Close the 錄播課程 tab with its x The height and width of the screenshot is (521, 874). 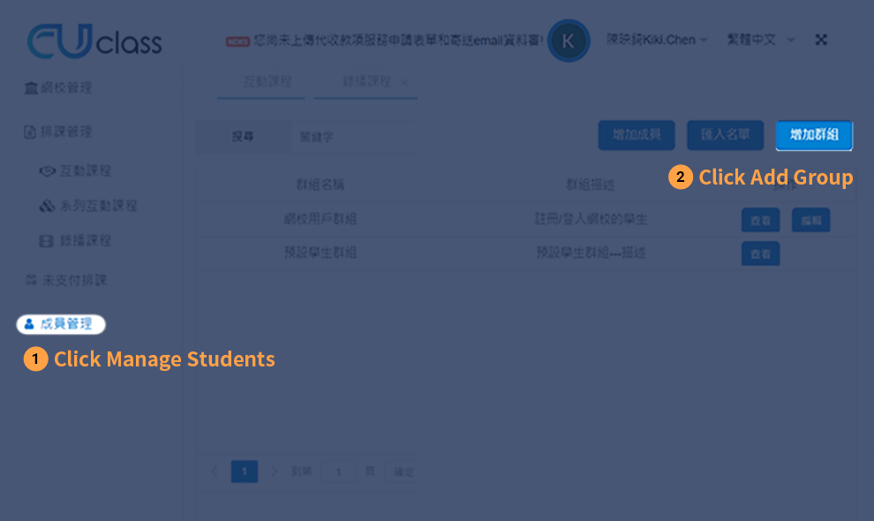(x=404, y=82)
